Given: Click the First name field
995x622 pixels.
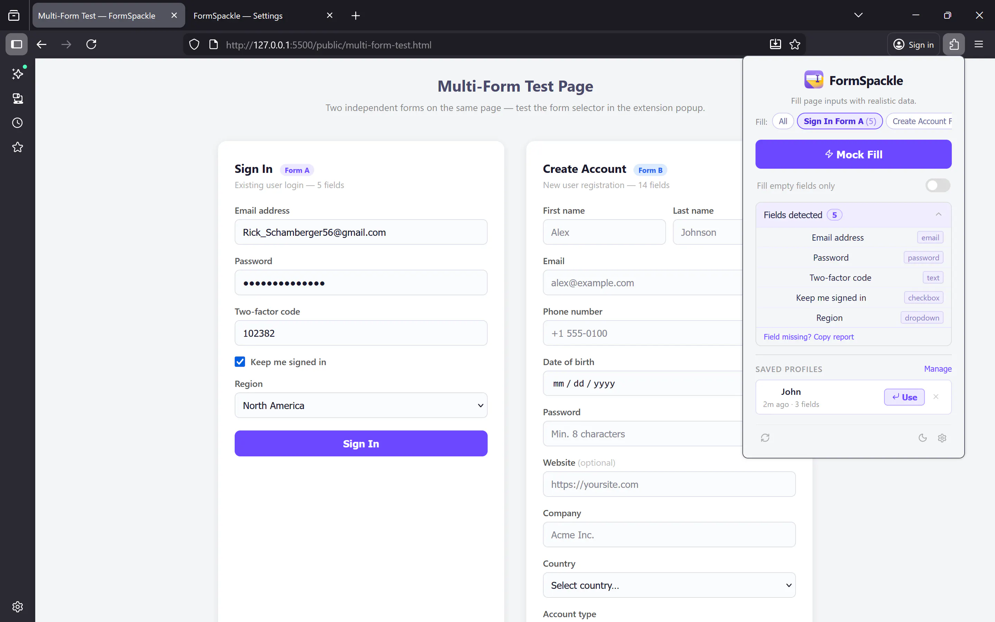Looking at the screenshot, I should [x=604, y=232].
